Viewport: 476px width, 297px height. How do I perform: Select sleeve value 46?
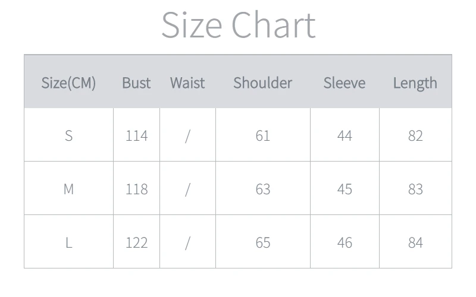click(345, 242)
